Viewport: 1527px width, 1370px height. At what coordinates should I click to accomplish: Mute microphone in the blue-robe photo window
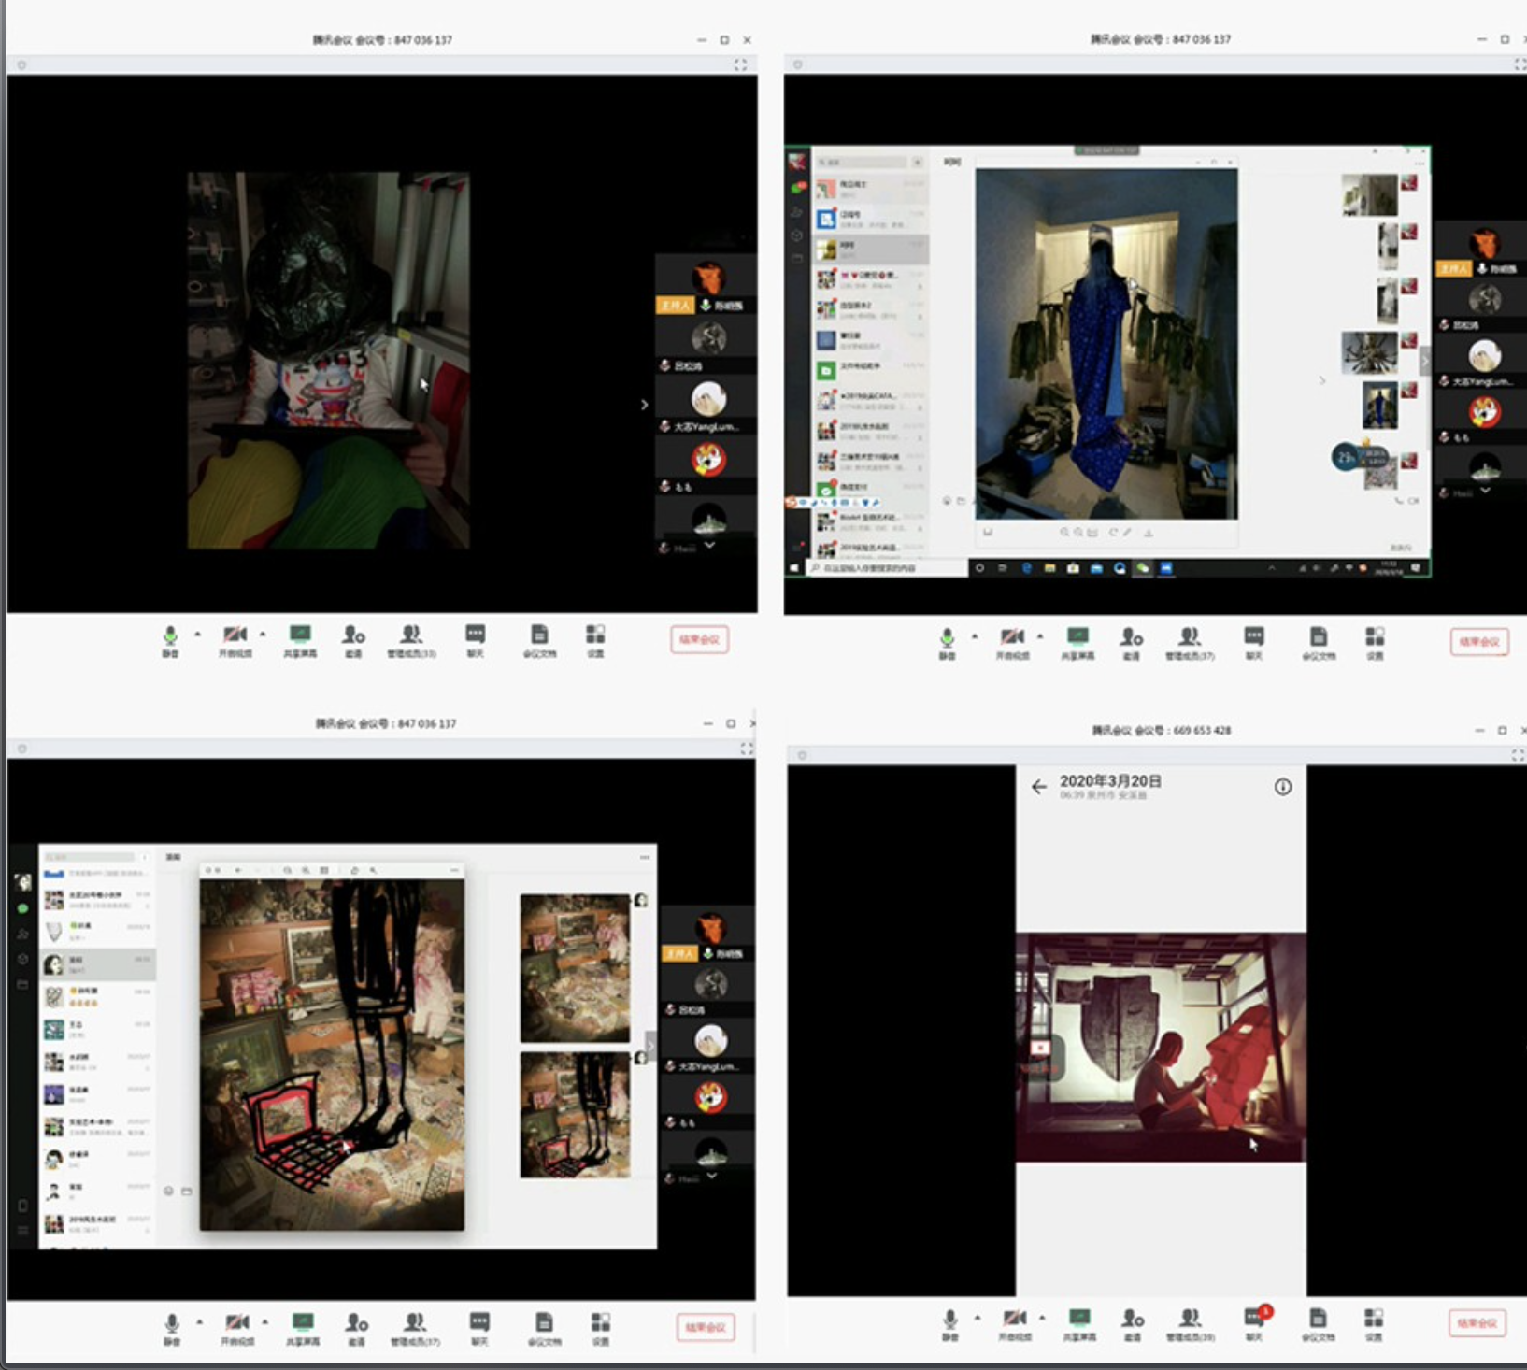[948, 644]
